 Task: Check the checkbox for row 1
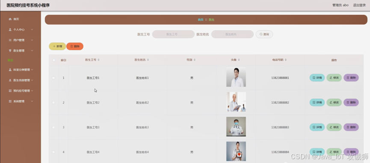click(x=53, y=78)
